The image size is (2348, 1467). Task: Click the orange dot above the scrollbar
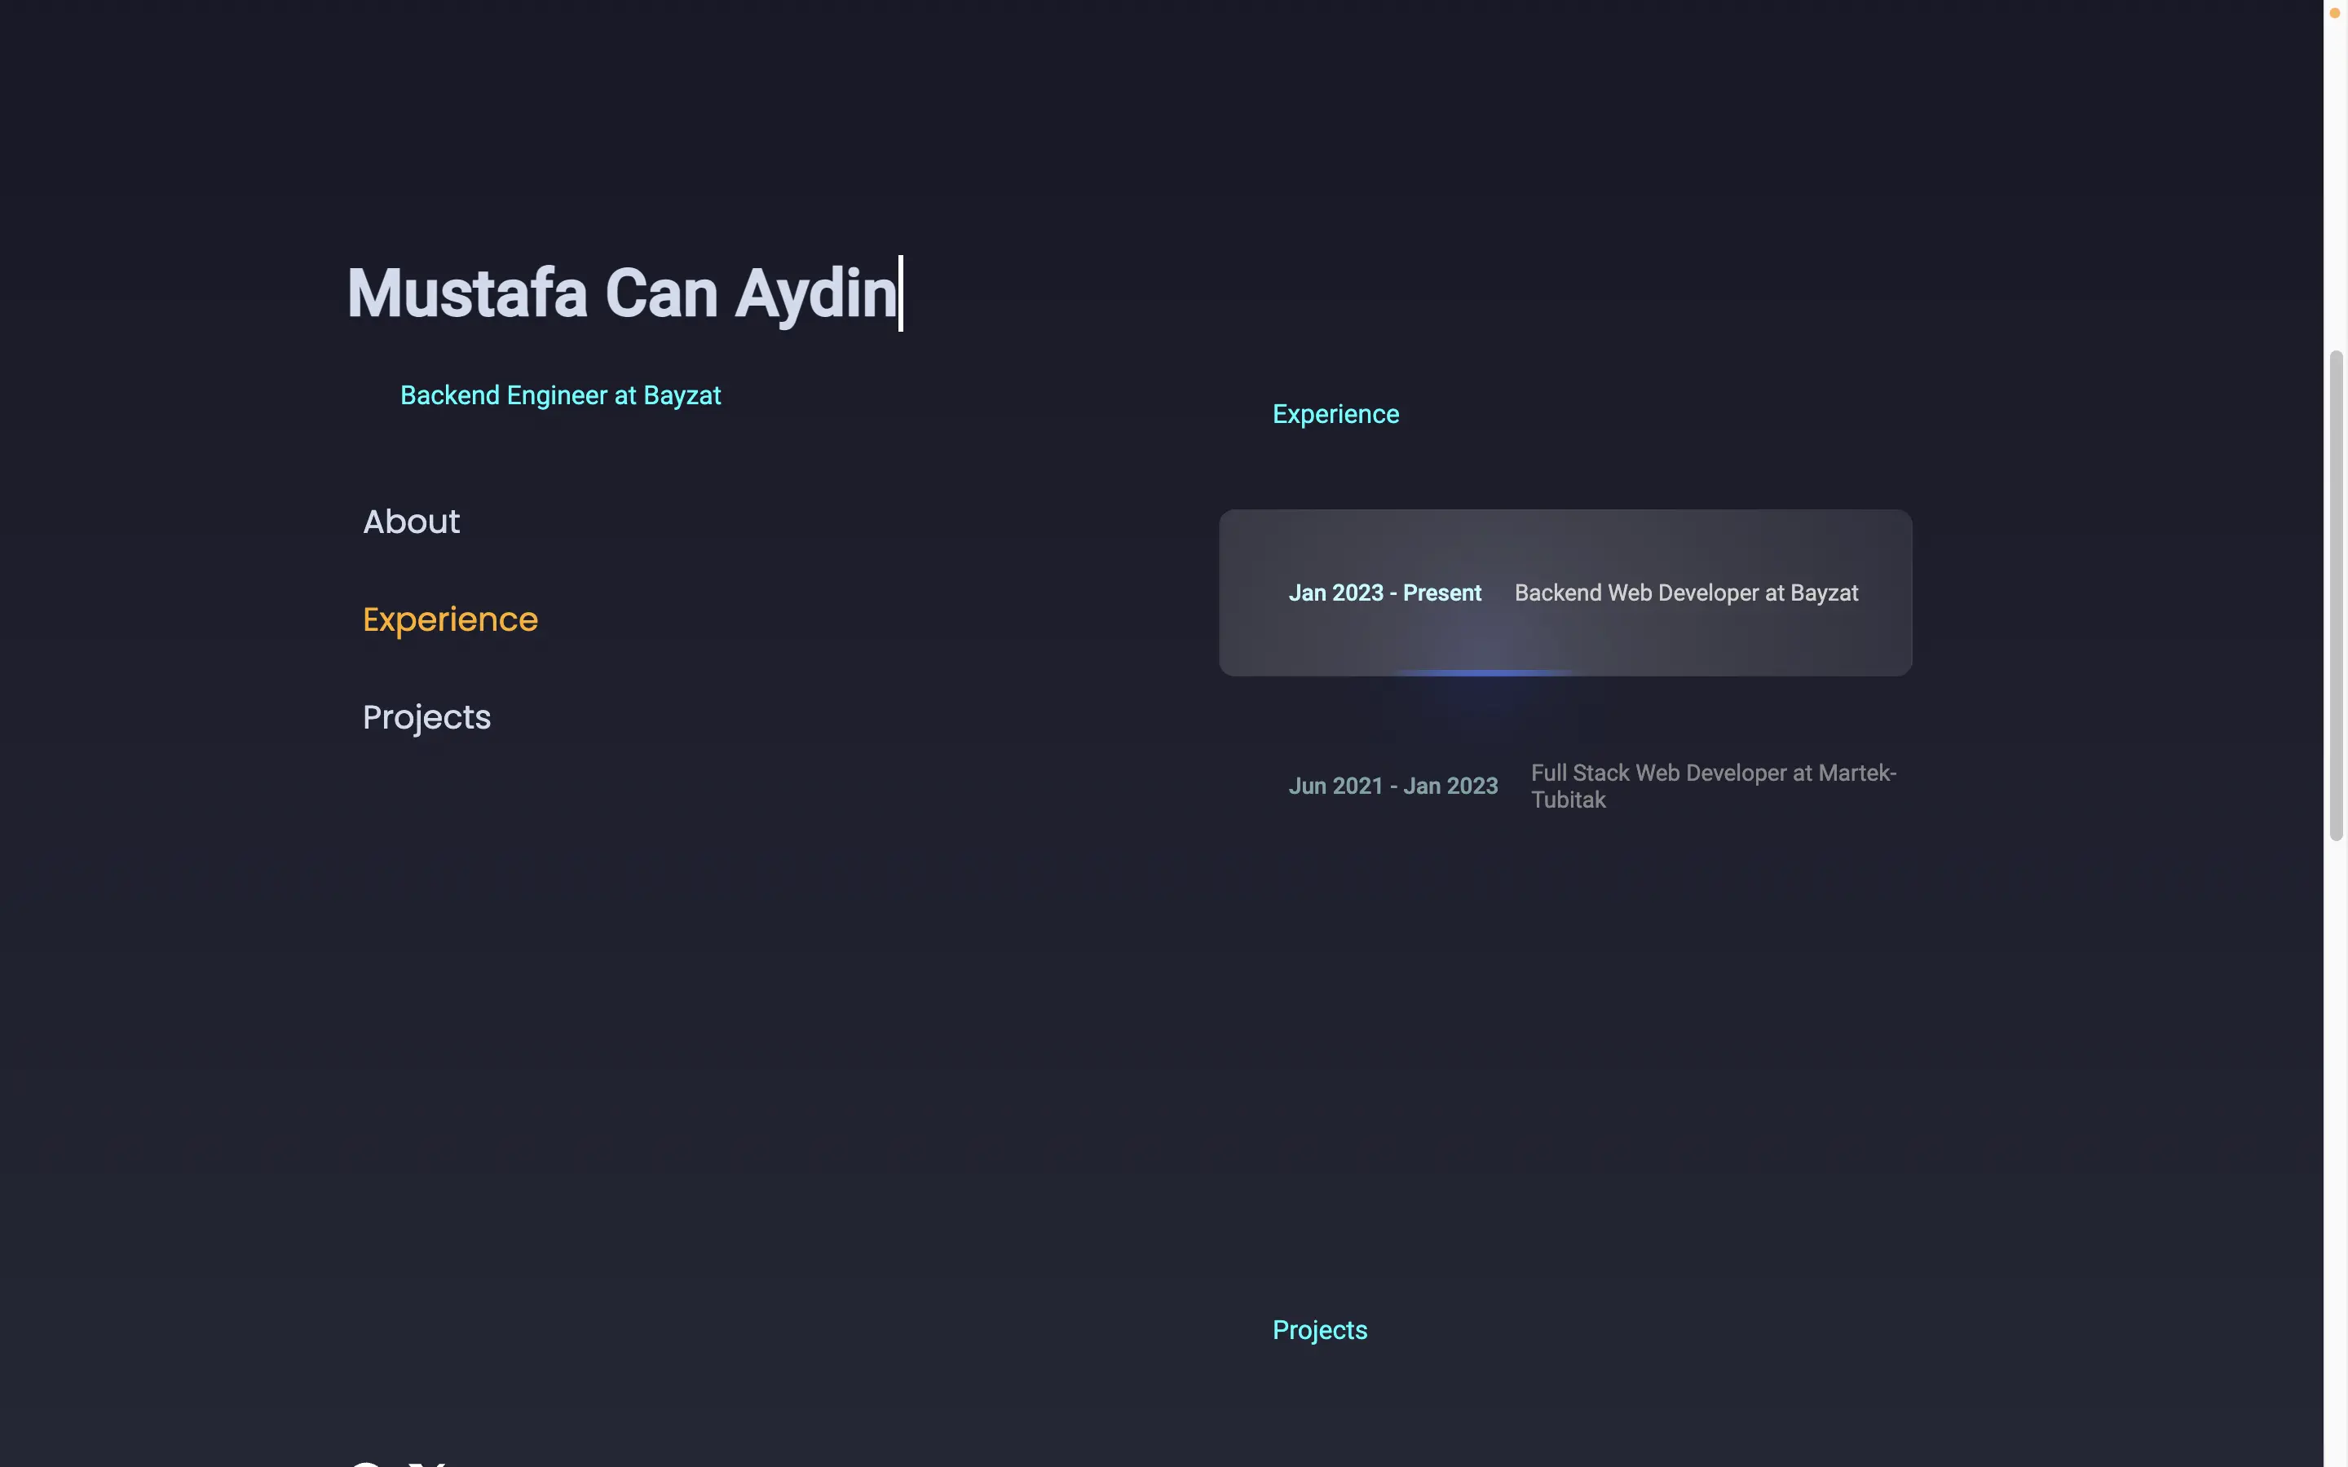point(2334,12)
